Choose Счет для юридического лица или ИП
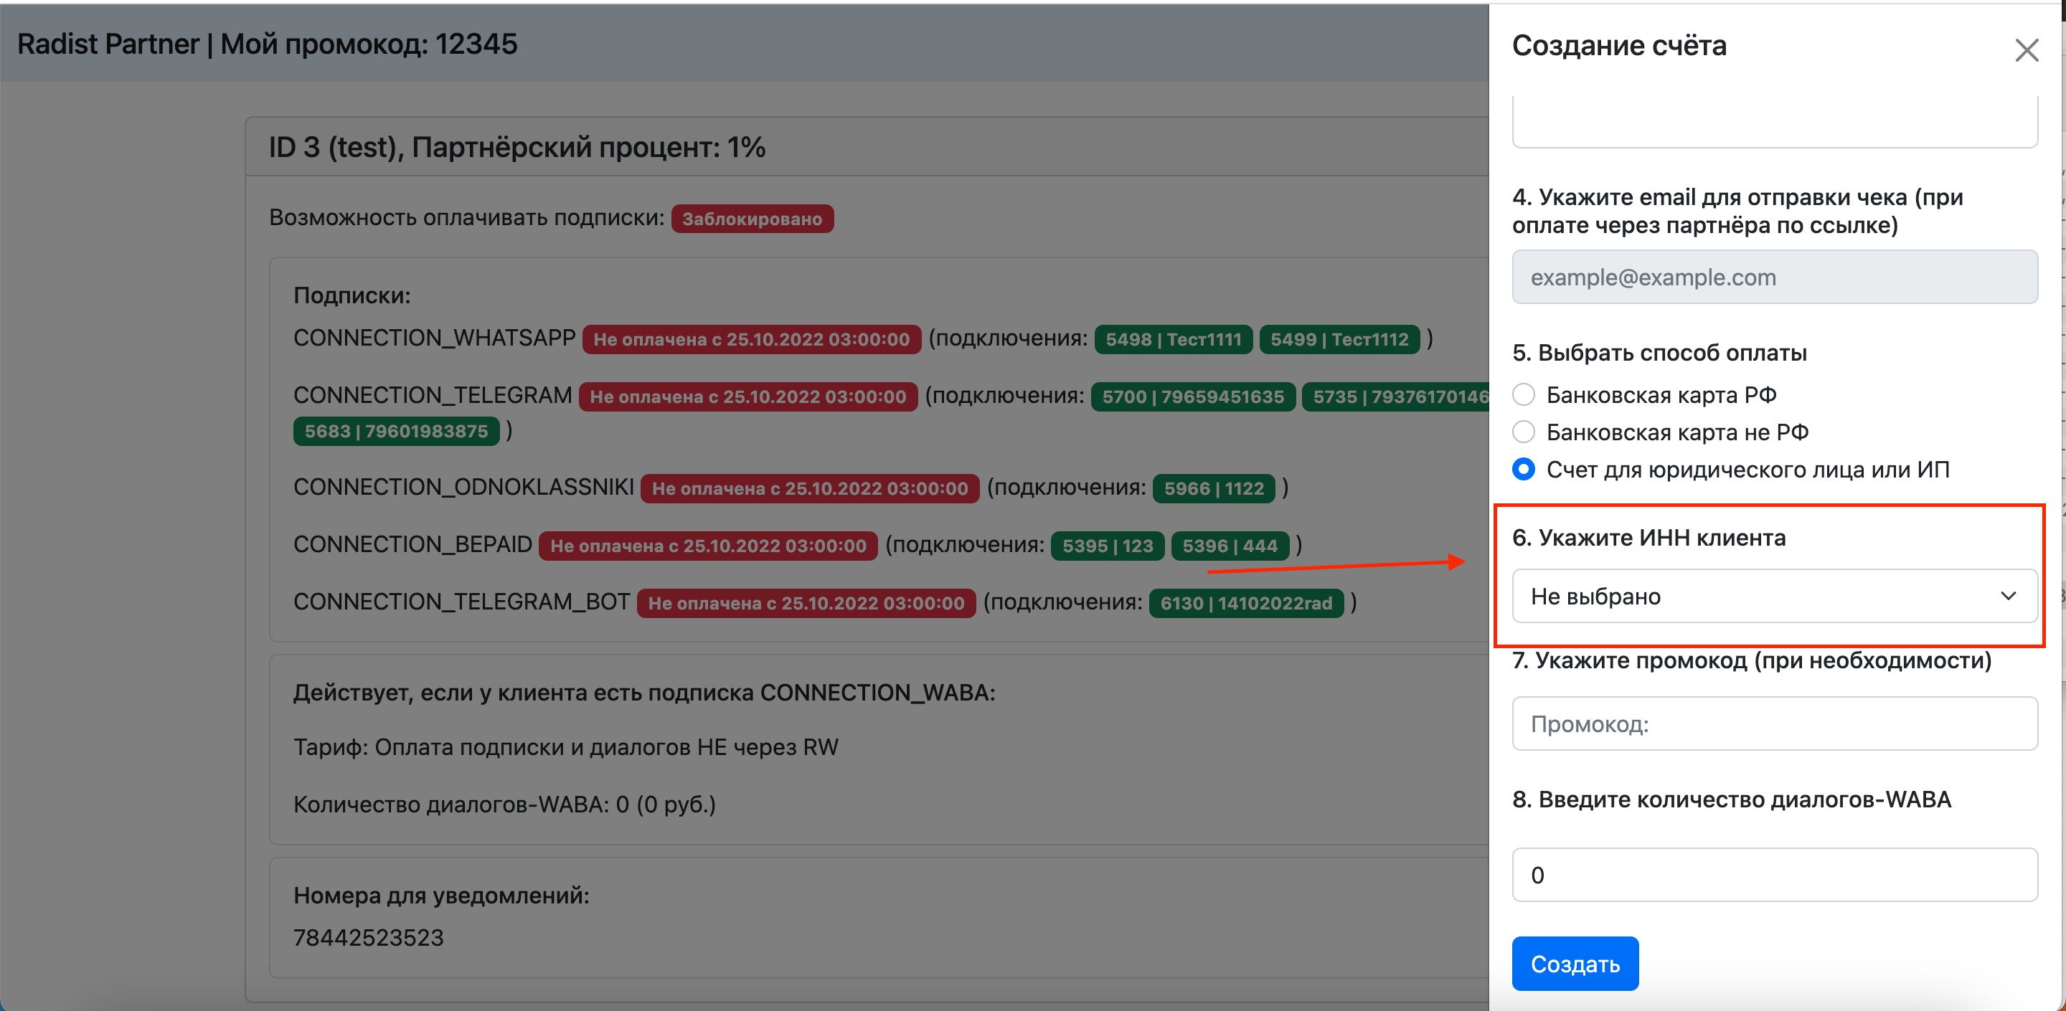 pyautogui.click(x=1523, y=469)
